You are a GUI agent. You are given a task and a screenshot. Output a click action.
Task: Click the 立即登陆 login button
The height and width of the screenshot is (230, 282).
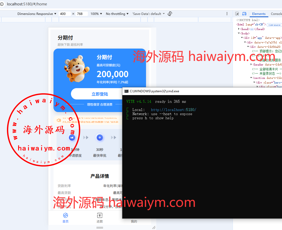(100, 94)
